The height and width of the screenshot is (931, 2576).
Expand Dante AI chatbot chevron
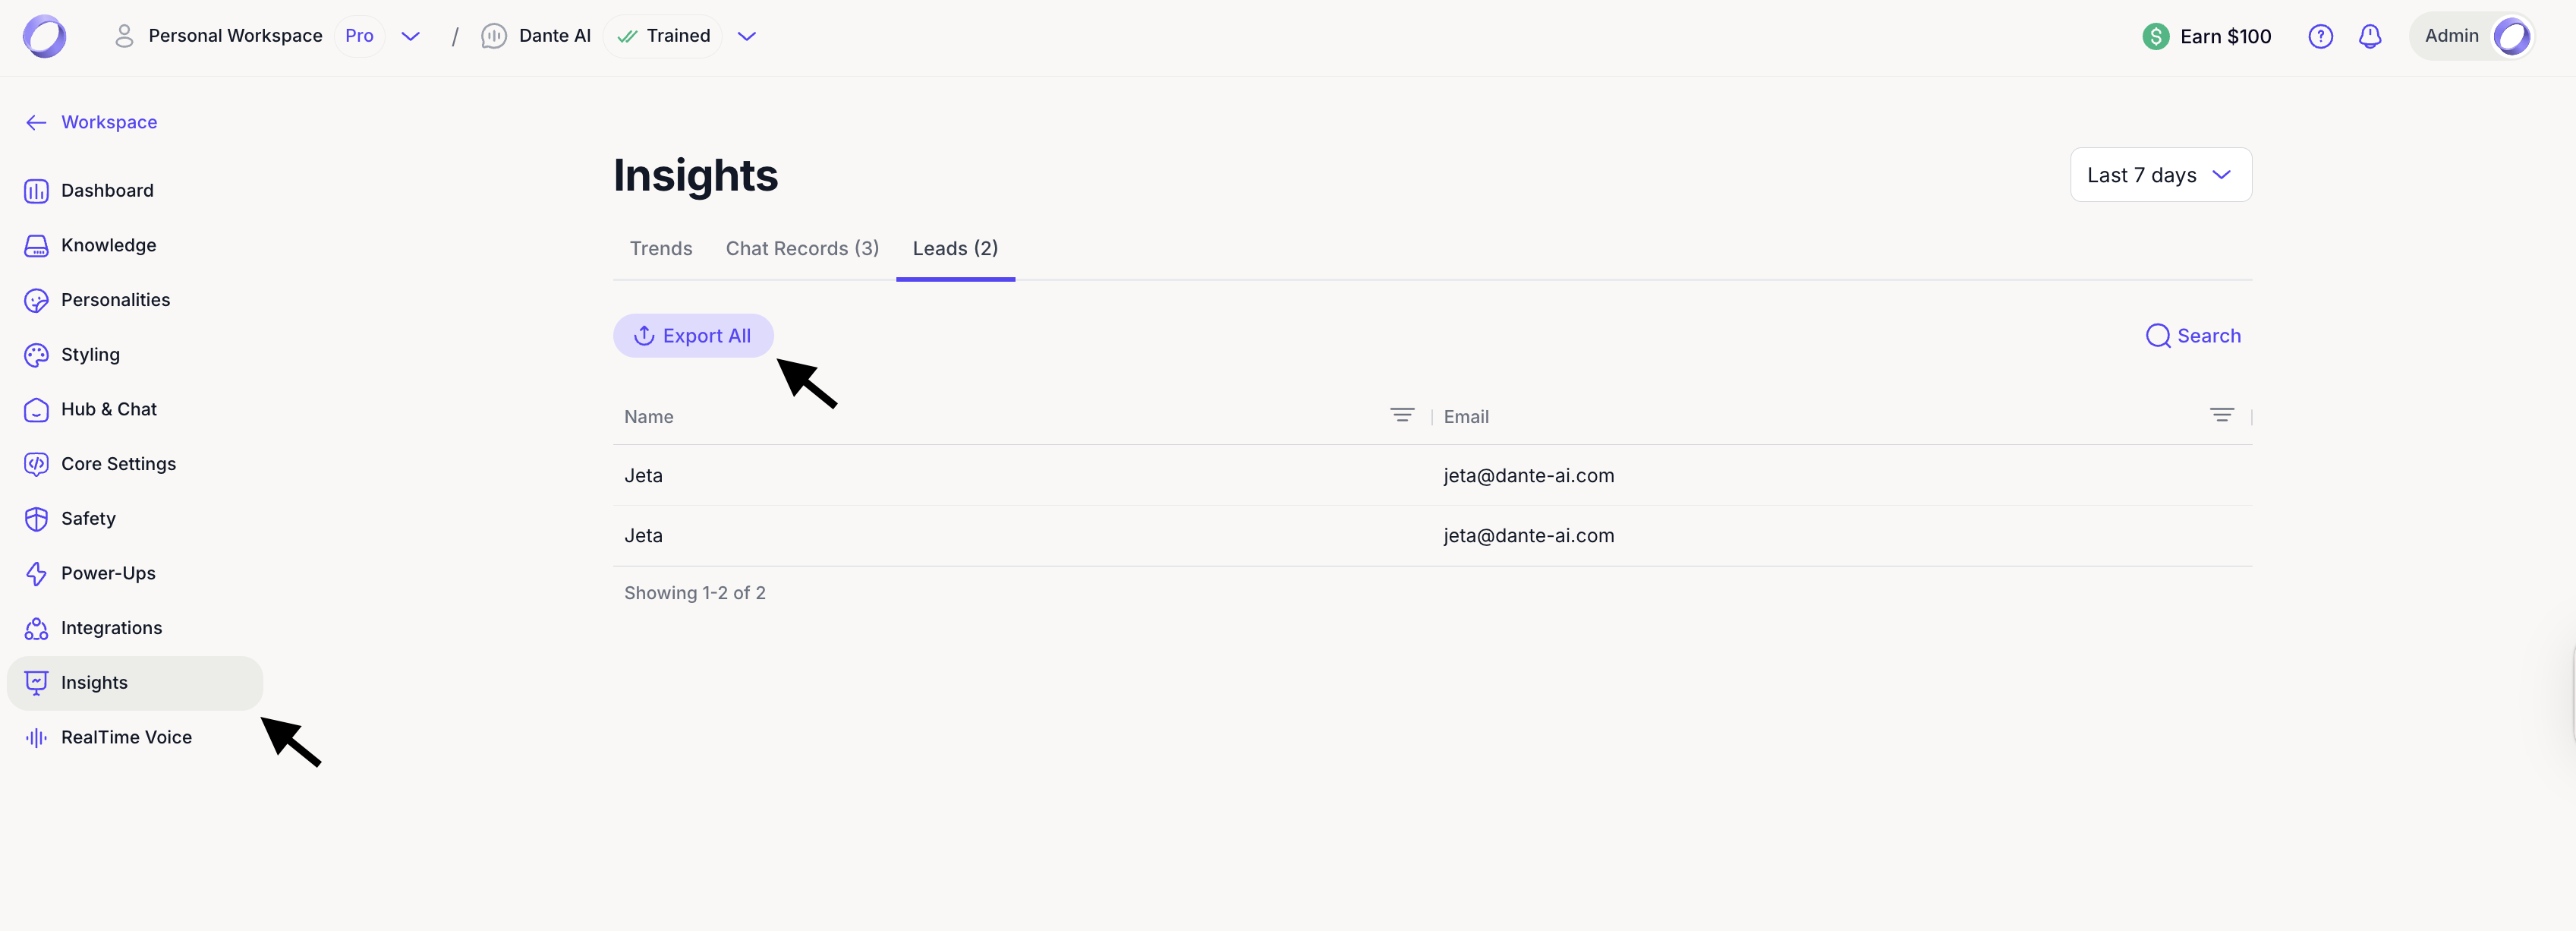[x=746, y=37]
